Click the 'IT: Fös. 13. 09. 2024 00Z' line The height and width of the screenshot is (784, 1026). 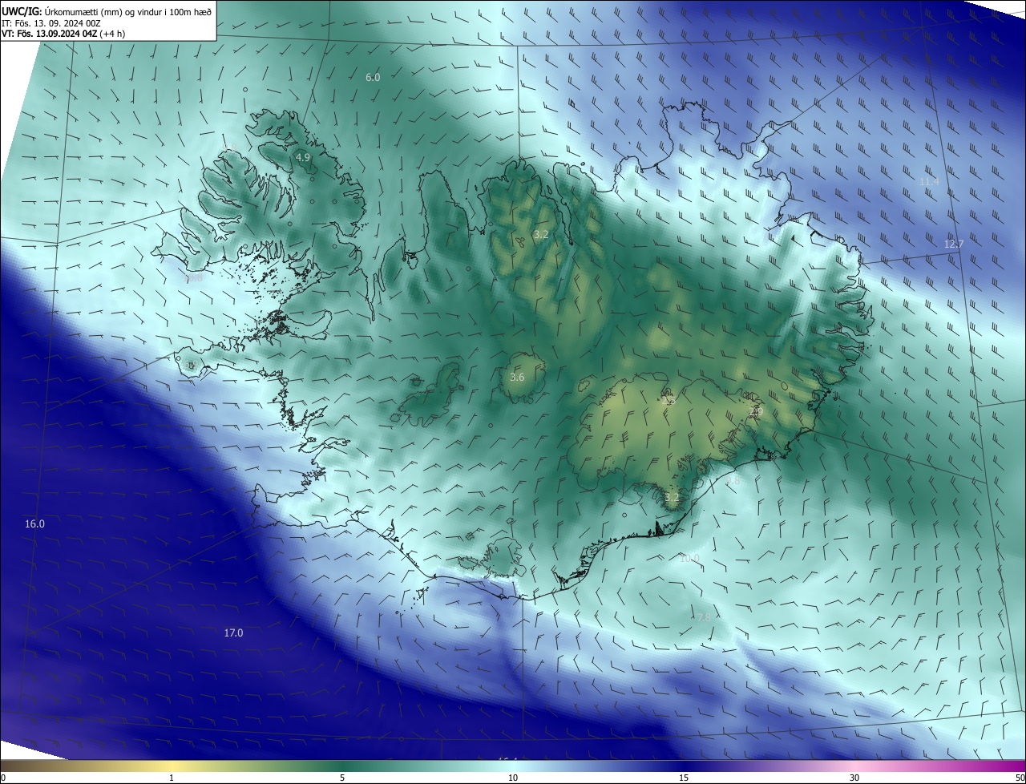coord(50,23)
